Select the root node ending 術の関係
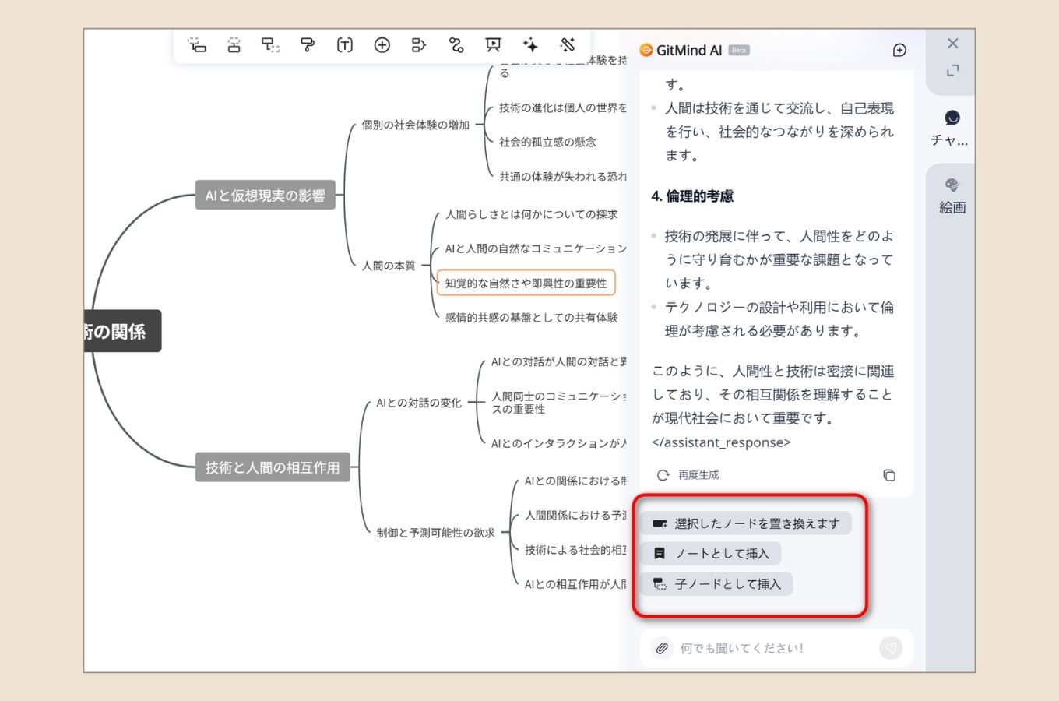The width and height of the screenshot is (1059, 701). (x=122, y=331)
